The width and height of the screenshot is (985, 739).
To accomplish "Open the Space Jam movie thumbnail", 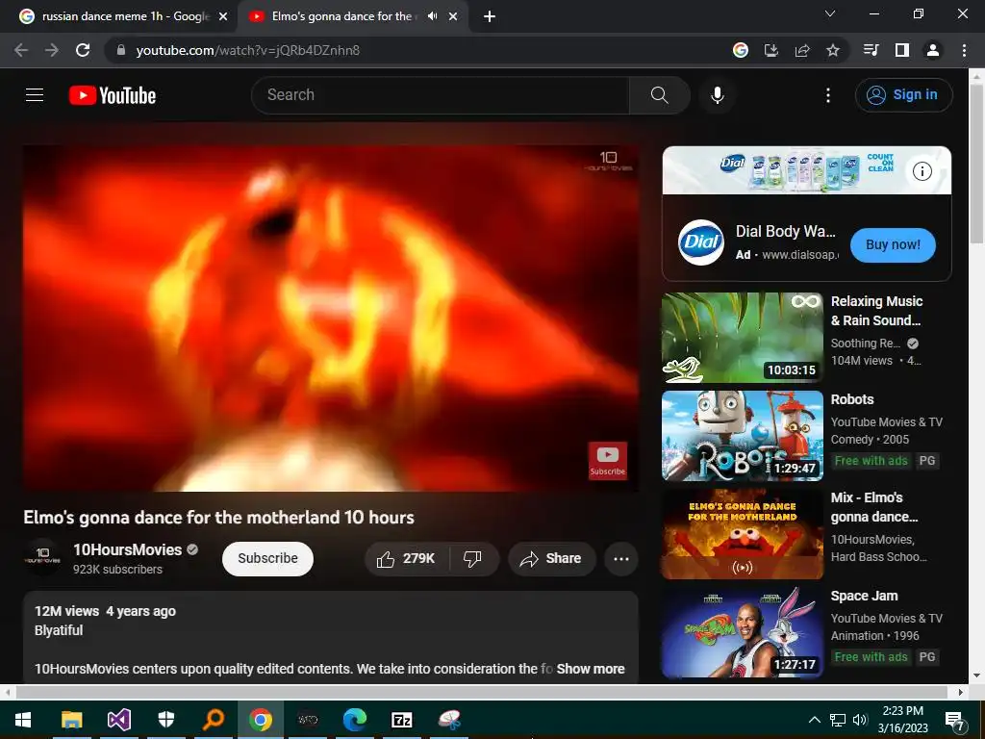I will tap(742, 632).
